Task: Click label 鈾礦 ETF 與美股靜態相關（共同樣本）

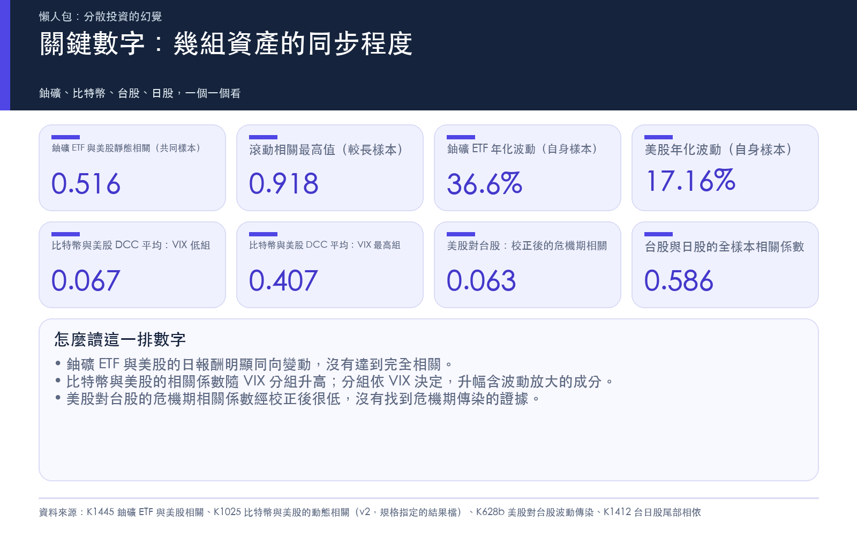Action: point(126,148)
